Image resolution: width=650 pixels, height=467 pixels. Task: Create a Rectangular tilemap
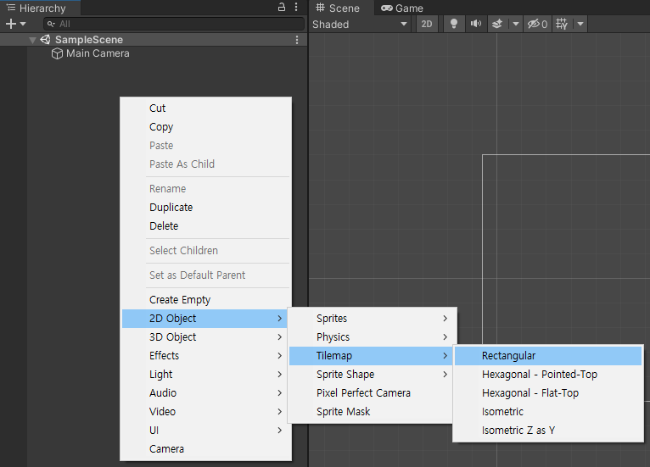pyautogui.click(x=548, y=356)
